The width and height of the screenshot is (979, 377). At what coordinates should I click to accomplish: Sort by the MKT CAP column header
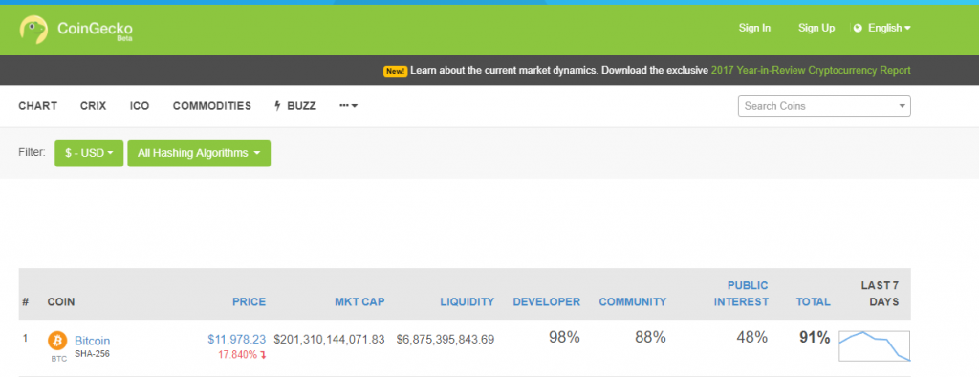click(359, 302)
